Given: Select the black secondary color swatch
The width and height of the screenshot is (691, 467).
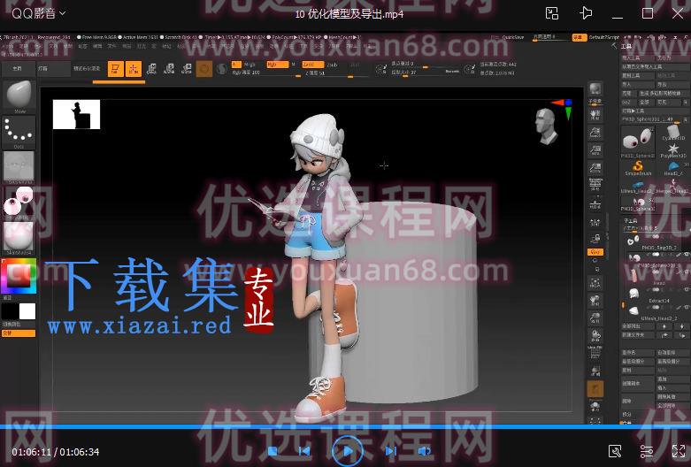Looking at the screenshot, I should [10, 311].
